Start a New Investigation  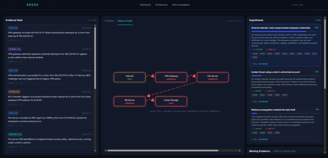tap(181, 5)
